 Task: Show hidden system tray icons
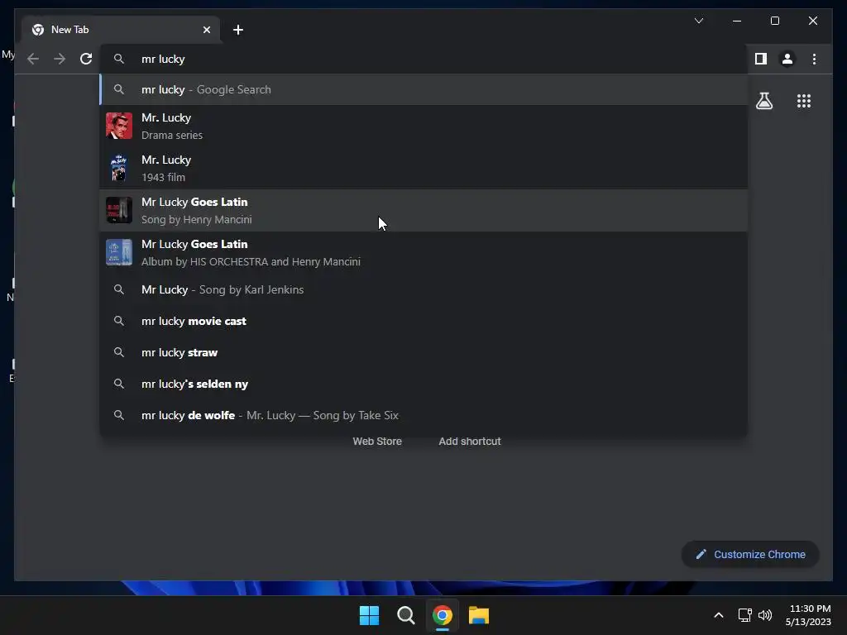pos(719,615)
